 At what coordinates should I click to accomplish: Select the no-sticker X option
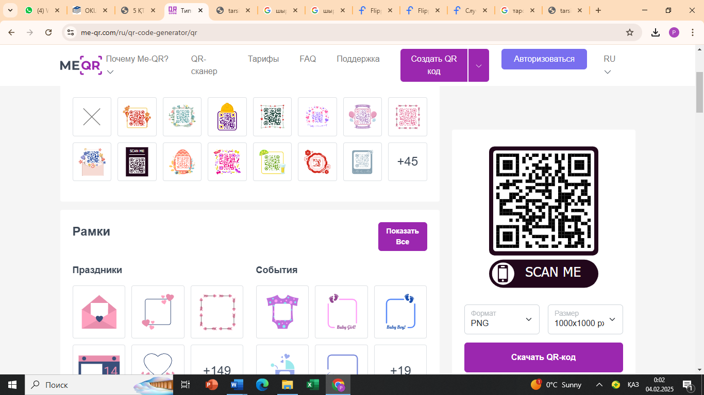92,117
